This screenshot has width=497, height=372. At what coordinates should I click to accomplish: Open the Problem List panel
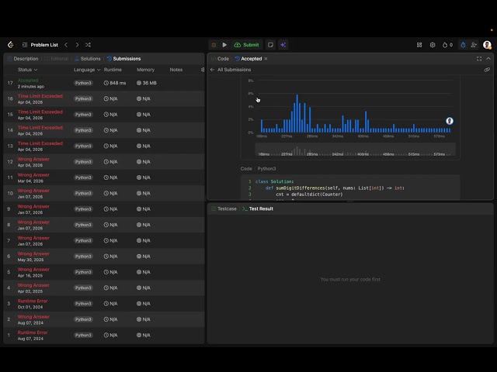[40, 45]
